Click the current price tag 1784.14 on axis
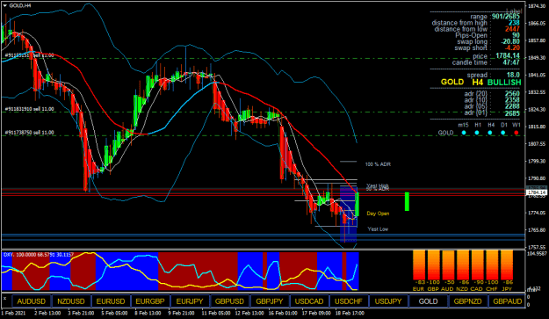This screenshot has height=319, width=549. [537, 192]
